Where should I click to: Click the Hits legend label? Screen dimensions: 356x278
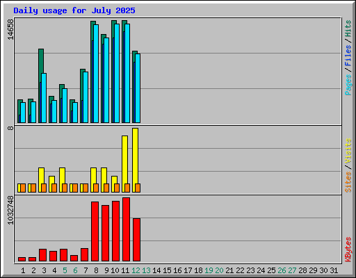coord(348,28)
